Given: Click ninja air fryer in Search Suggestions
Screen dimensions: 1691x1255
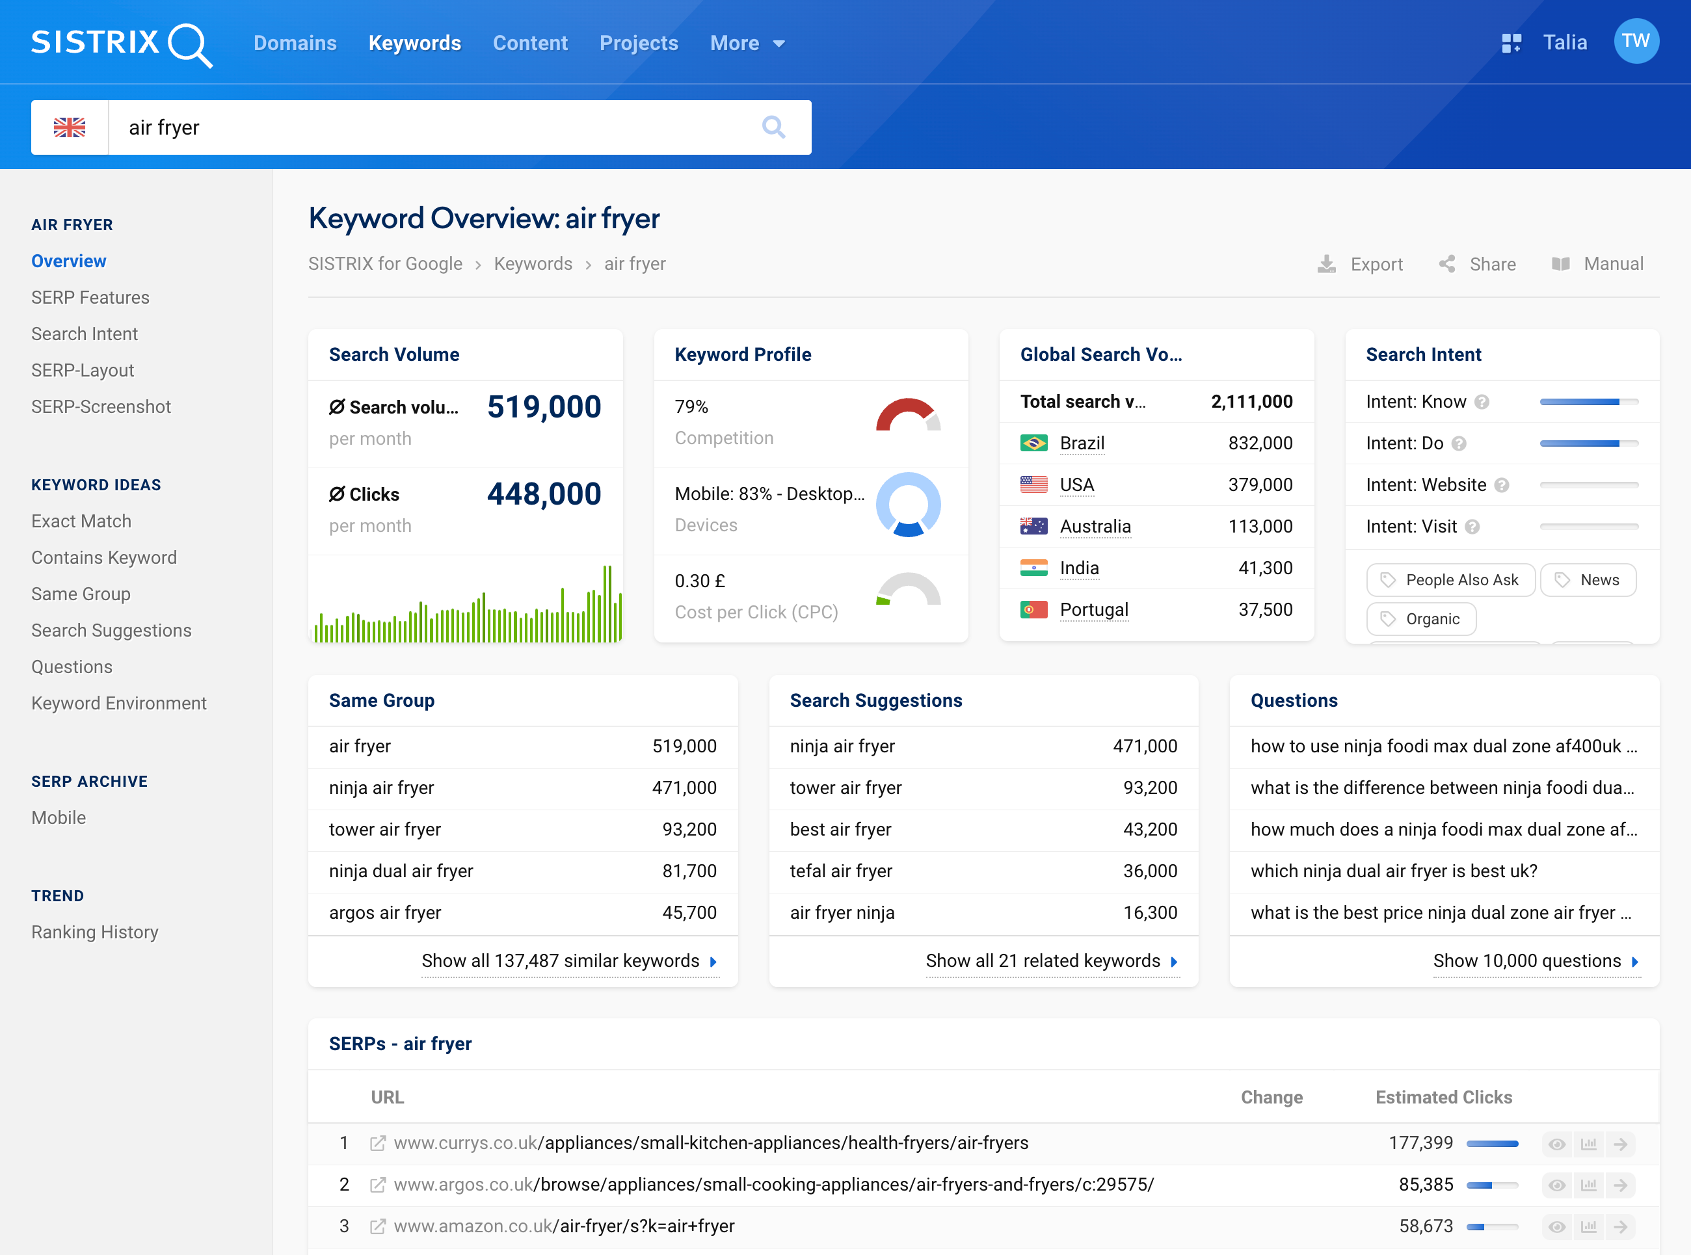Looking at the screenshot, I should (x=842, y=746).
